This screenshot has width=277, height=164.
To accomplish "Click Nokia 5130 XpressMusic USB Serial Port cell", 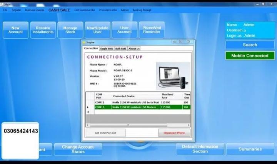I will pyautogui.click(x=136, y=102).
